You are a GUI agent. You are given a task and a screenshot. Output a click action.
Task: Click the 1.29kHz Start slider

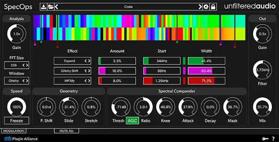coord(162,81)
